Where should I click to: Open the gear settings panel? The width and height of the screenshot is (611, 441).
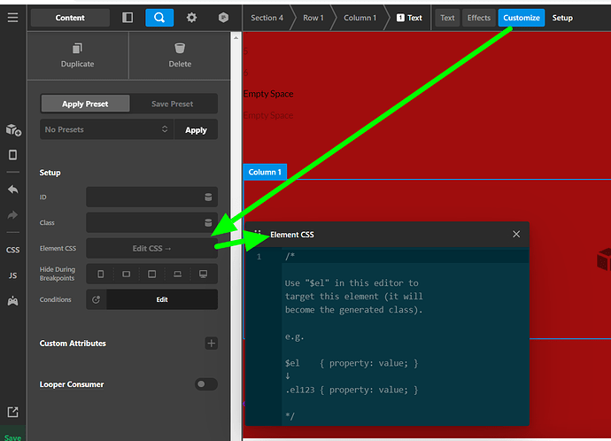[191, 17]
